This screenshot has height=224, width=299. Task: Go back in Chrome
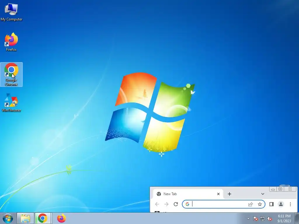157,204
